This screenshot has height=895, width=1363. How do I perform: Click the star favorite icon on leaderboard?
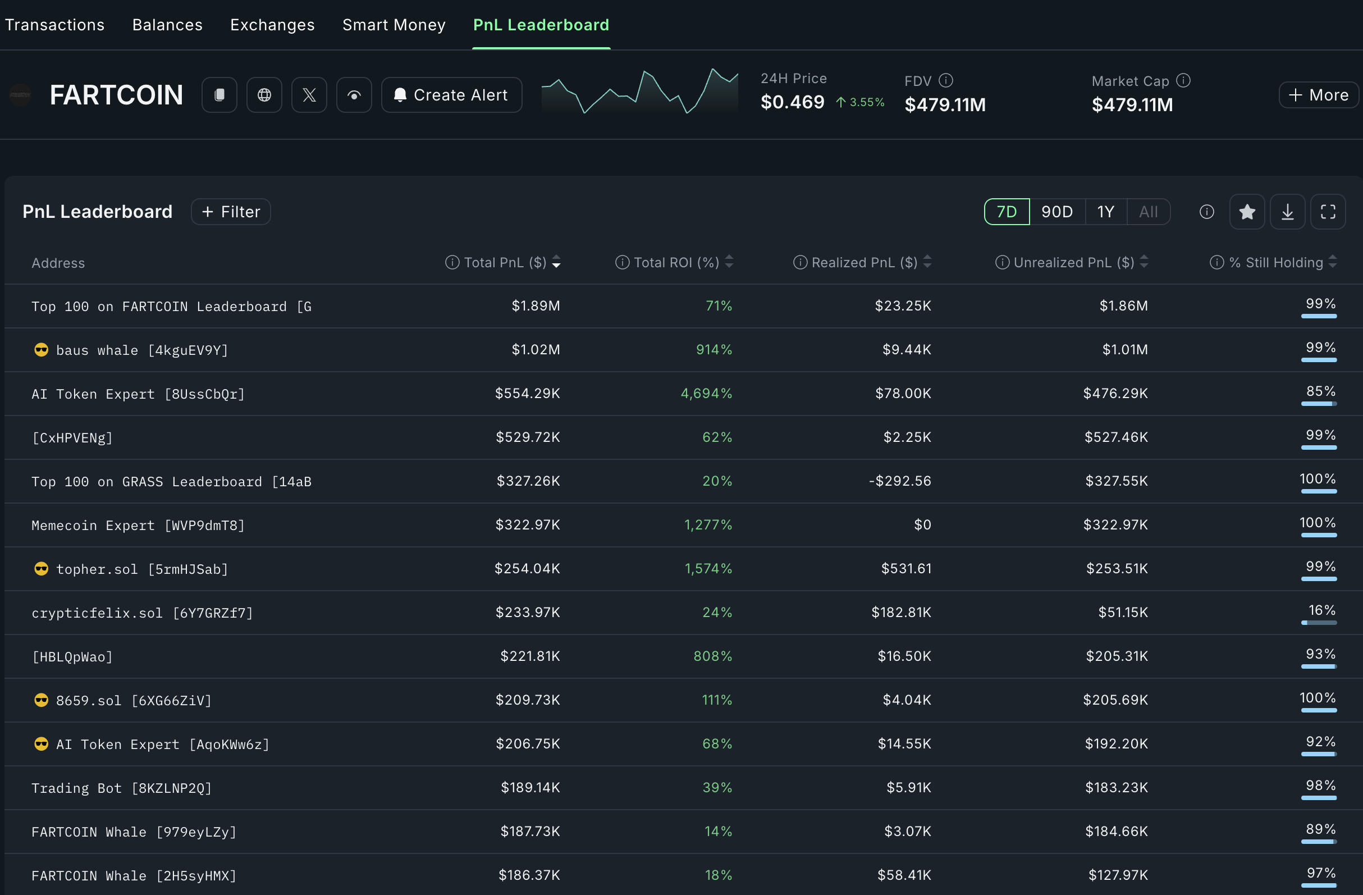1247,212
